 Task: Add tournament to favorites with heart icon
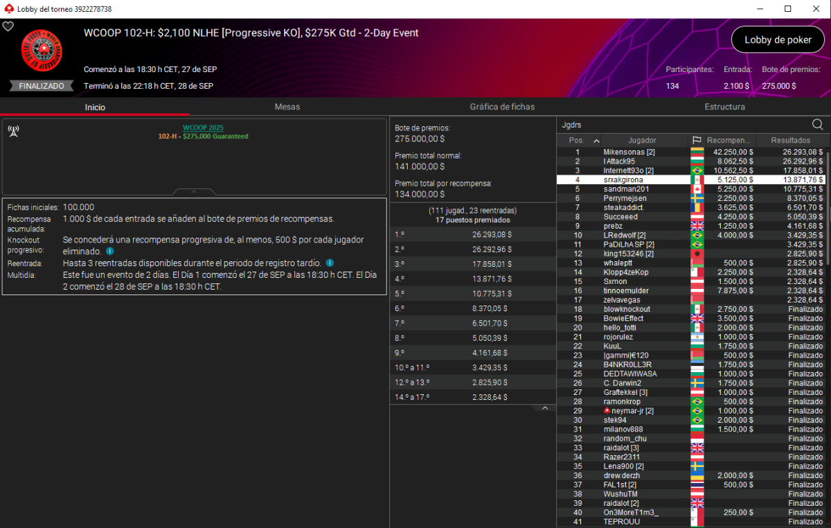coord(8,26)
